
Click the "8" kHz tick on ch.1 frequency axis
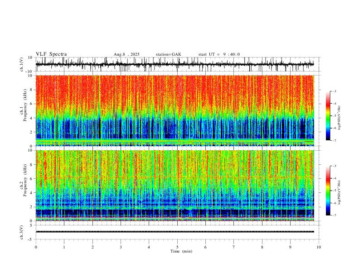31,90
